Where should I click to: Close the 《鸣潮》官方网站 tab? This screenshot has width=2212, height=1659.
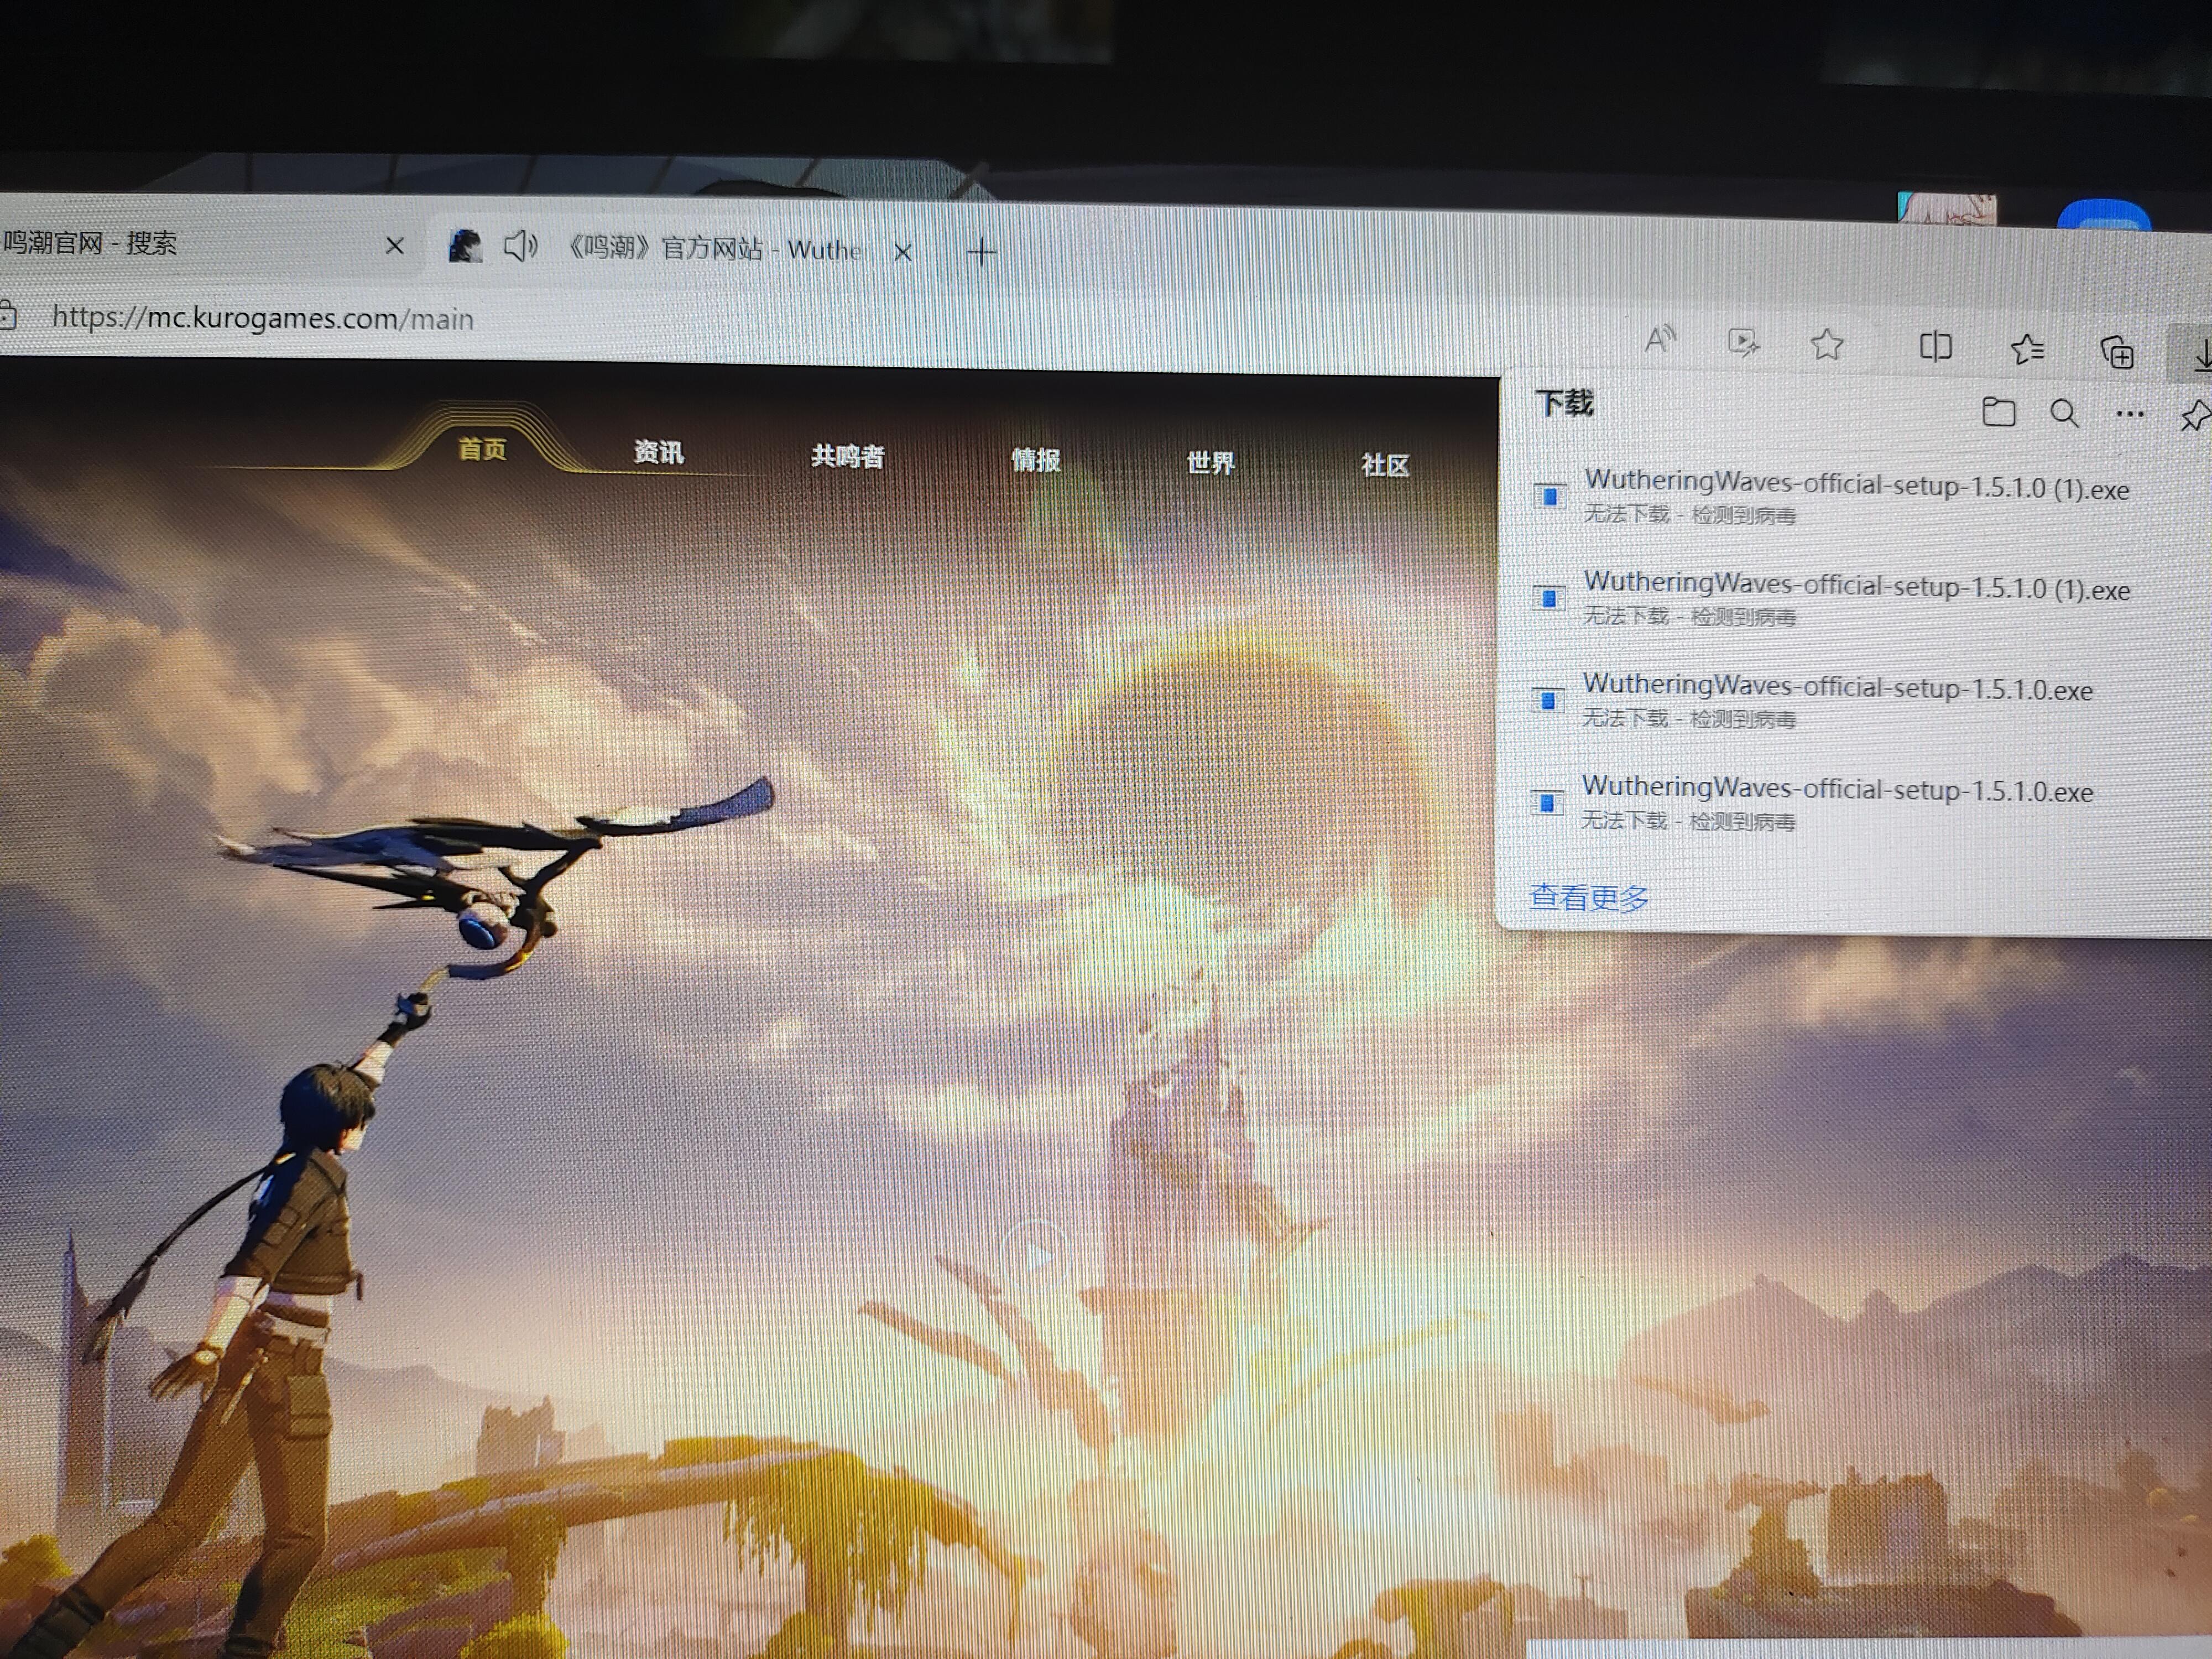[903, 251]
